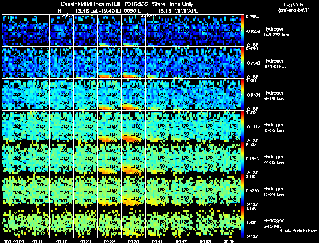Select the 35-55 keV panel at 00:35
This screenshot has height=243, width=319.
point(134,126)
